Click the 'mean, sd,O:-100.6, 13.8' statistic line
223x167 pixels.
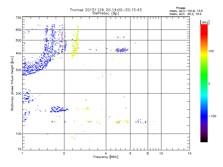[186, 11]
